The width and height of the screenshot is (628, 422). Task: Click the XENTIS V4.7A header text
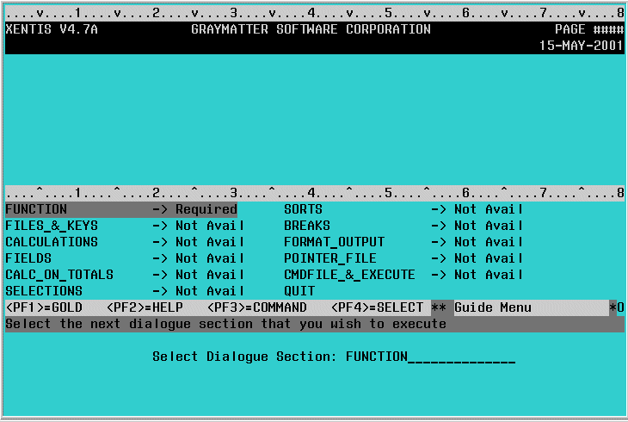52,29
